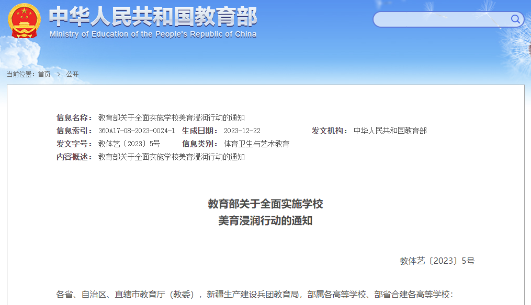Select the search magnifier icon
This screenshot has width=531, height=305.
(515, 18)
